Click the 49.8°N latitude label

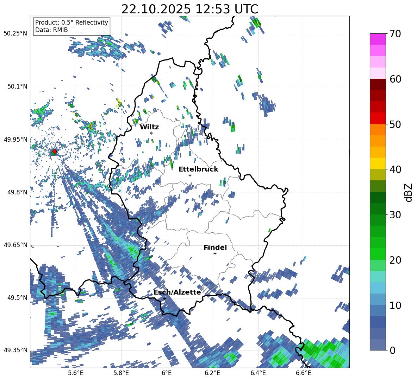(17, 192)
